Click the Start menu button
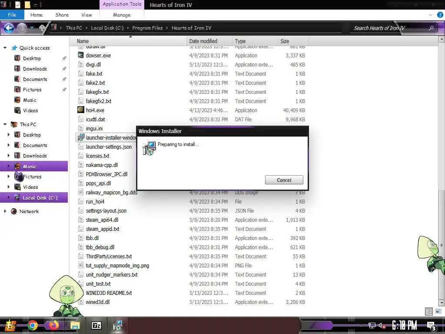Screen dimensions: 445x334 [10, 325]
